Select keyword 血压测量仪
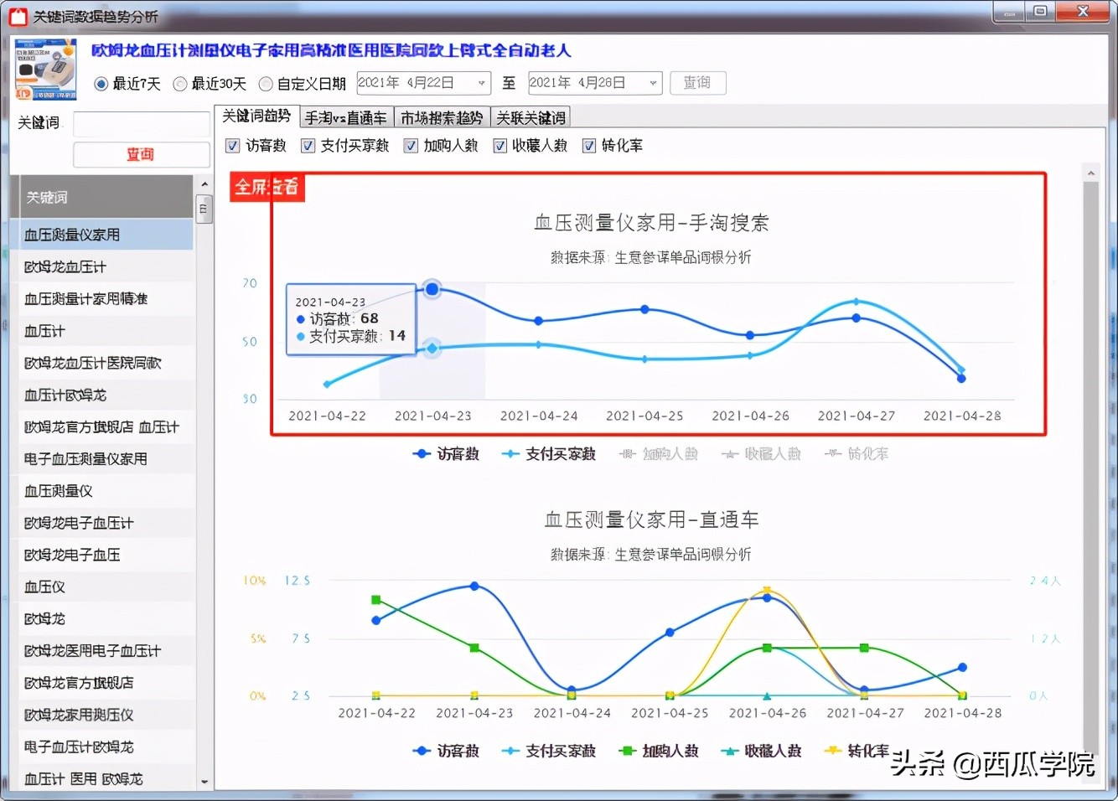Viewport: 1118px width, 801px height. pyautogui.click(x=104, y=491)
